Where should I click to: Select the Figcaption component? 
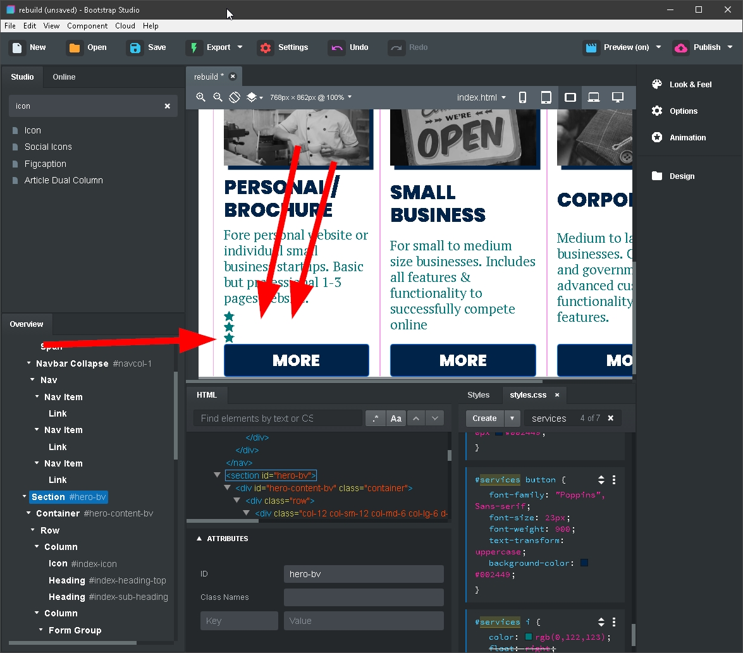tap(45, 164)
